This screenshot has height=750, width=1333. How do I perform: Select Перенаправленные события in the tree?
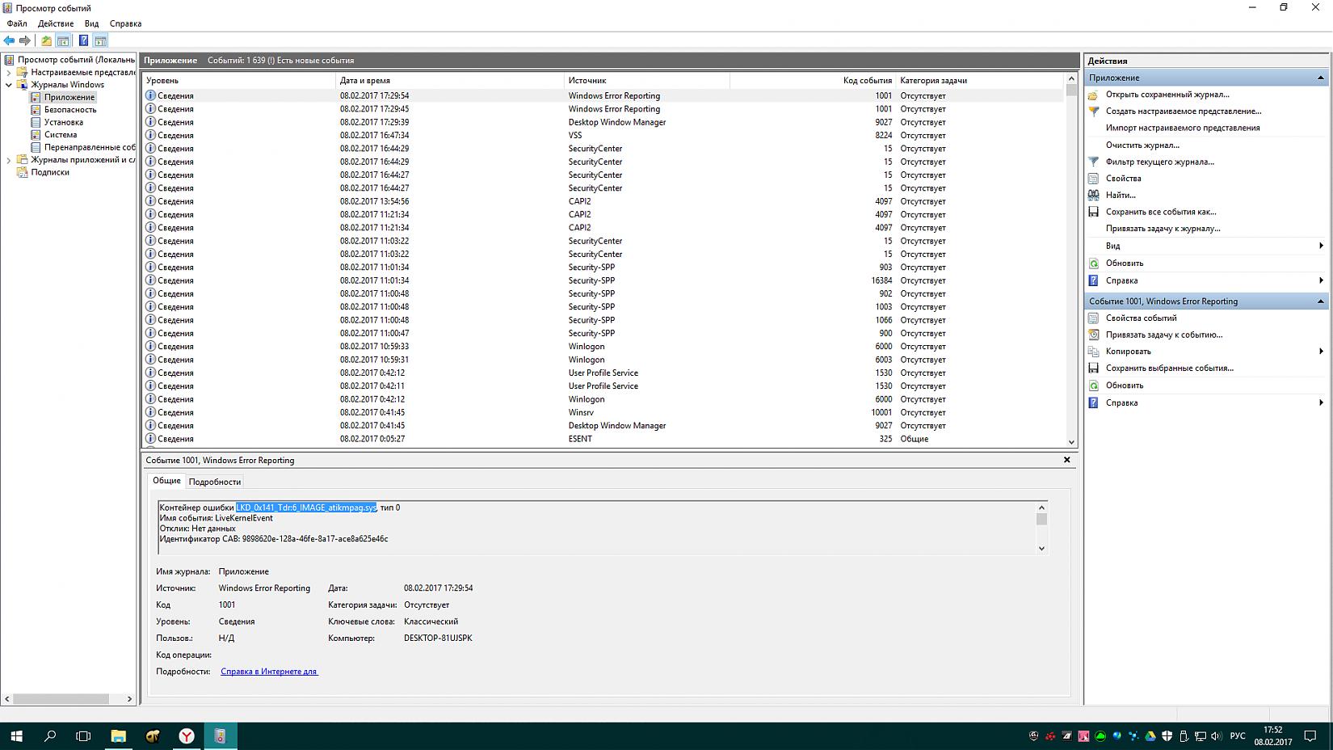click(x=90, y=147)
